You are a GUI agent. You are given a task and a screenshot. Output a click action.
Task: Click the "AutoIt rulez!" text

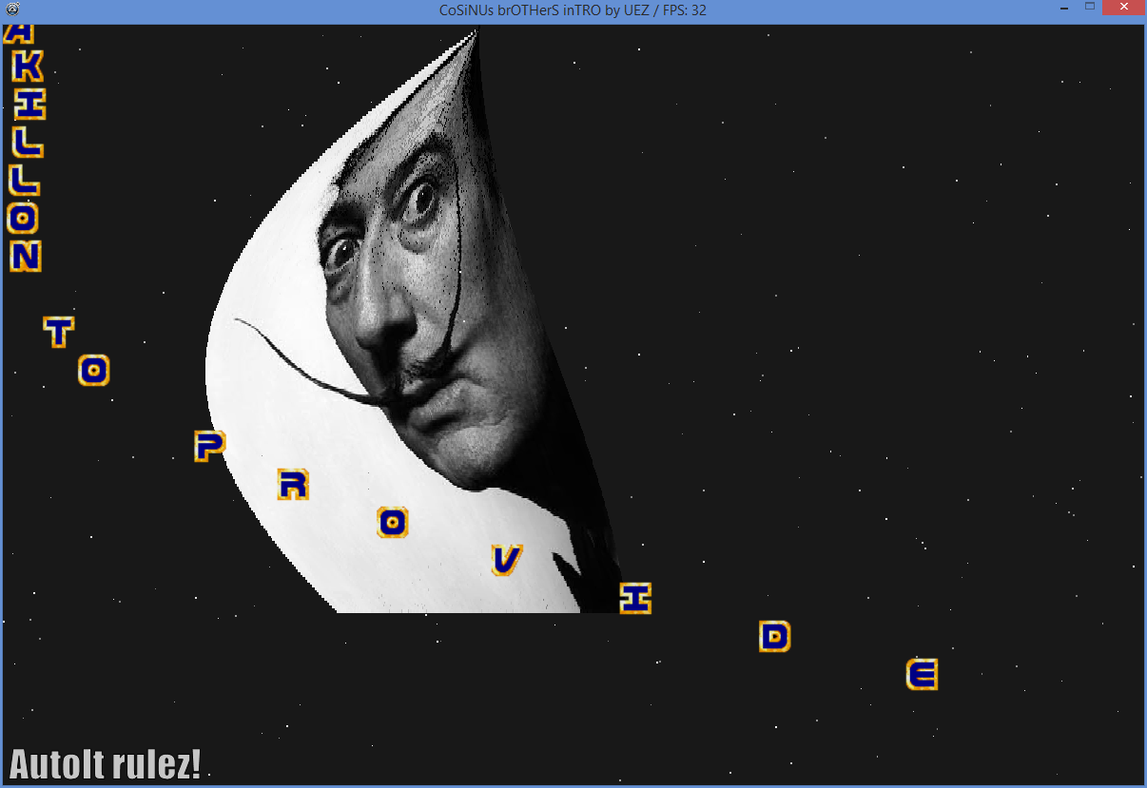pos(105,764)
